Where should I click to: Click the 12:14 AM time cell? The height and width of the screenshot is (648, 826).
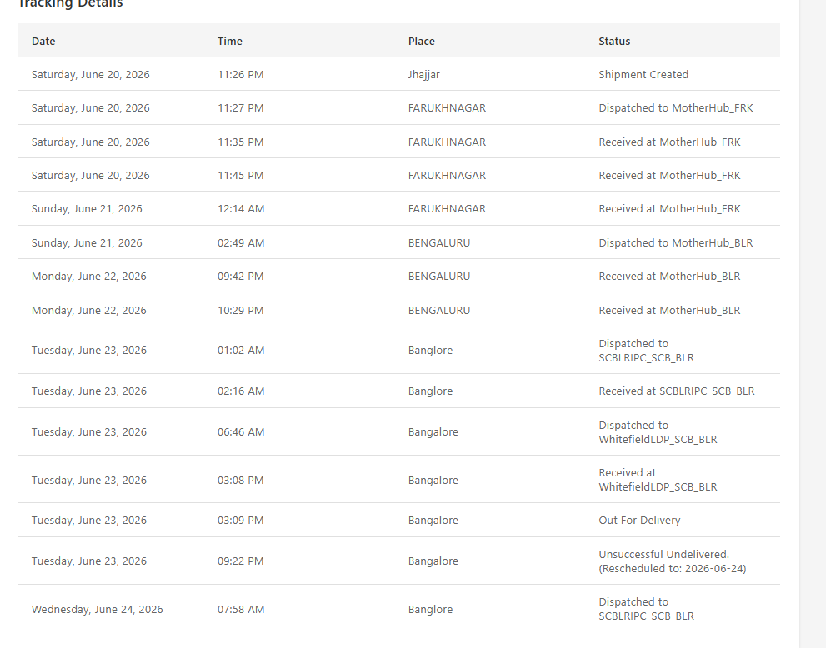241,209
